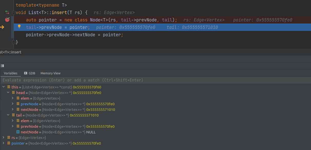Click the 'tail' structure icon
The width and height of the screenshot is (311, 150).
click(x=13, y=115)
